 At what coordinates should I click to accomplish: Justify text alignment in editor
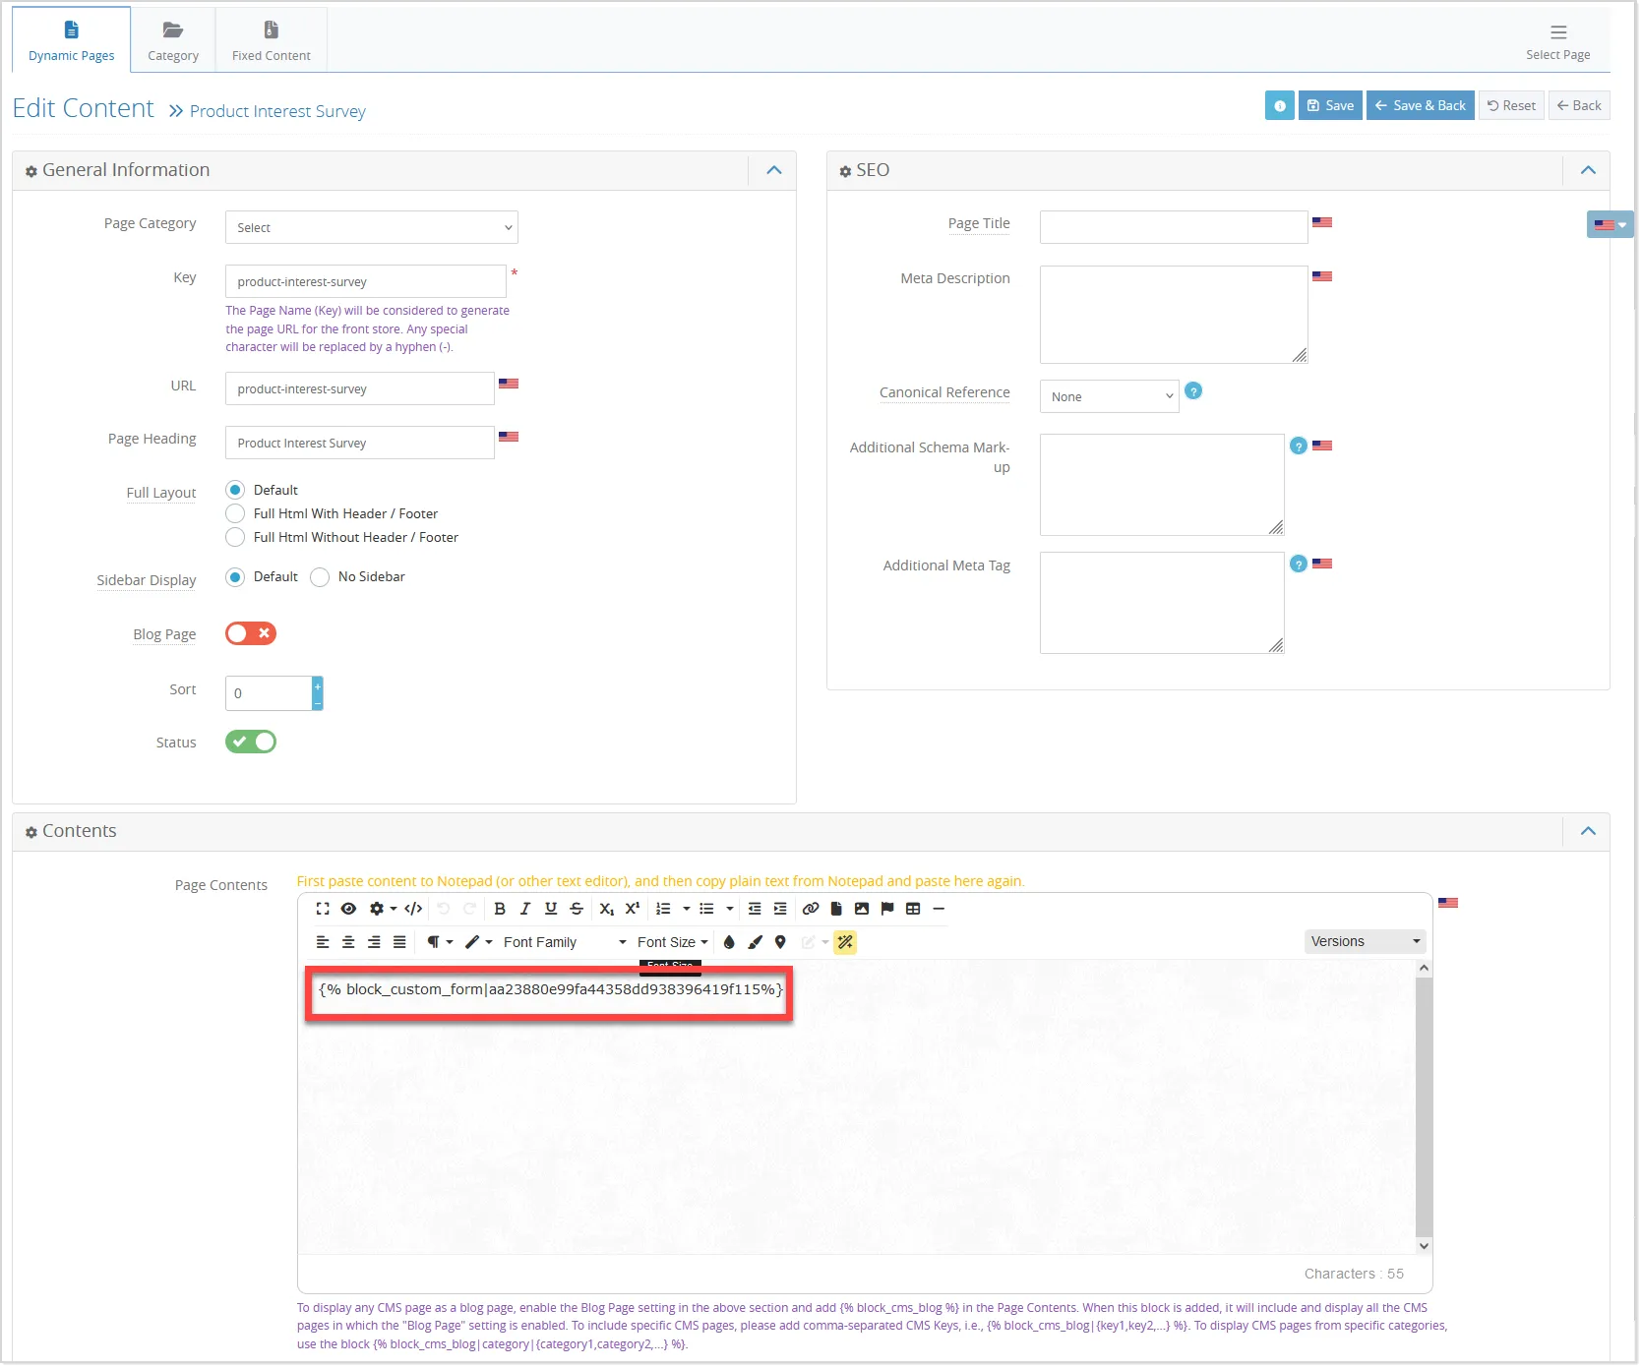tap(399, 943)
